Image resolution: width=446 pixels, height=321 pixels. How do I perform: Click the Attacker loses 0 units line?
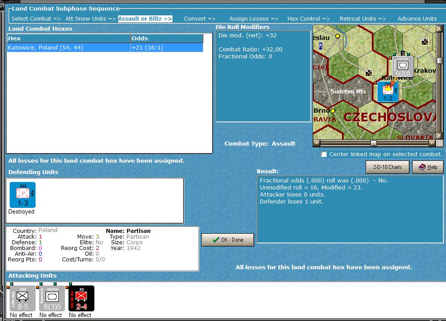pos(292,195)
